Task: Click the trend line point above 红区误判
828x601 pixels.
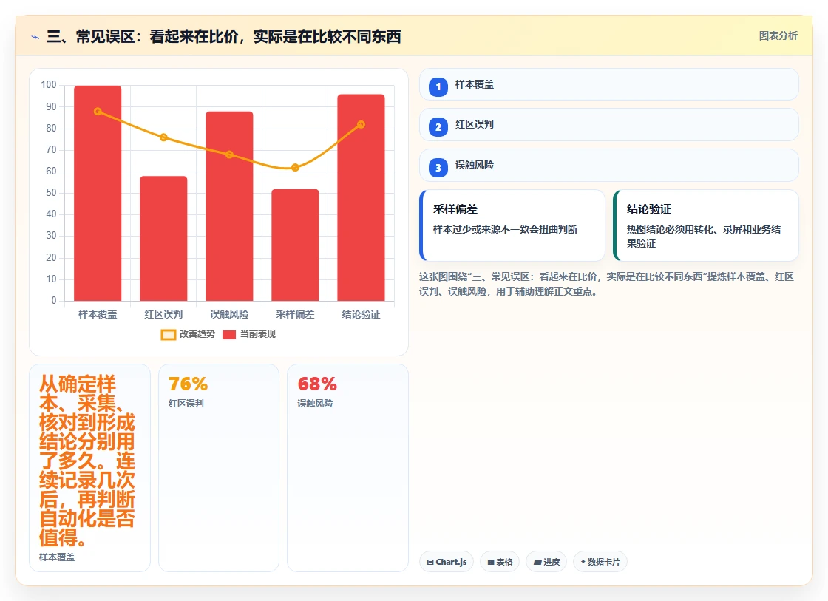Action: coord(163,137)
